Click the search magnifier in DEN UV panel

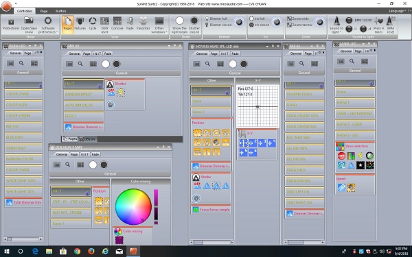(80, 64)
